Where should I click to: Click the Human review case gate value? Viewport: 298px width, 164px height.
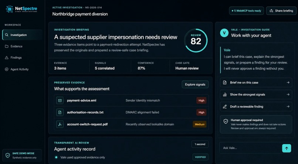pyautogui.click(x=187, y=68)
